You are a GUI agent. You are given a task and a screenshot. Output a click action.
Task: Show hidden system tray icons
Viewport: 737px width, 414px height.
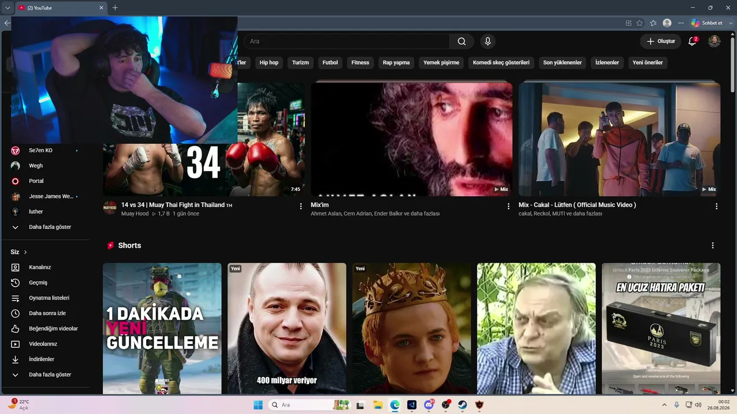(x=664, y=405)
